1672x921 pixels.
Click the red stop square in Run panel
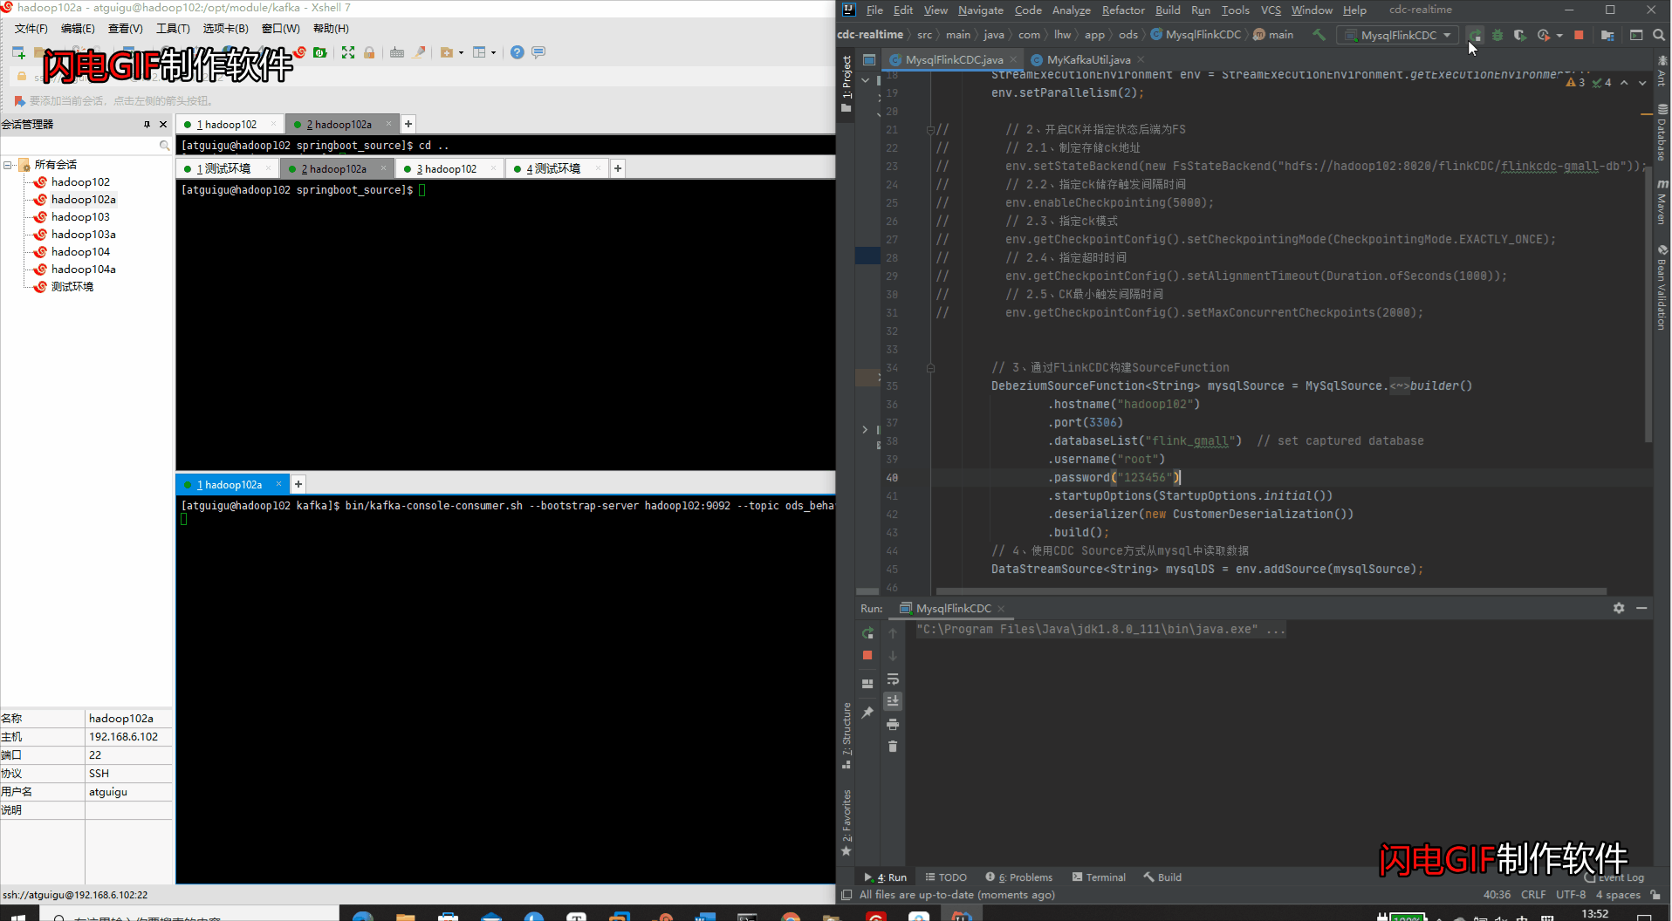coord(867,655)
